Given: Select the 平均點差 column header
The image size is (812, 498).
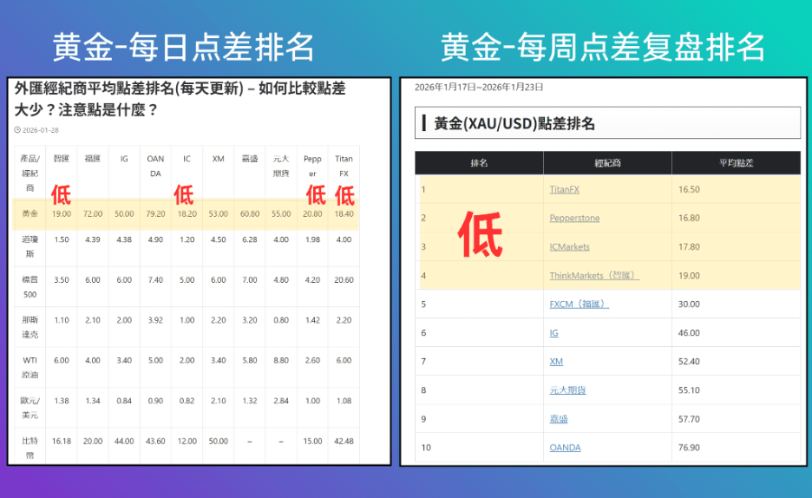Looking at the screenshot, I should [x=736, y=163].
